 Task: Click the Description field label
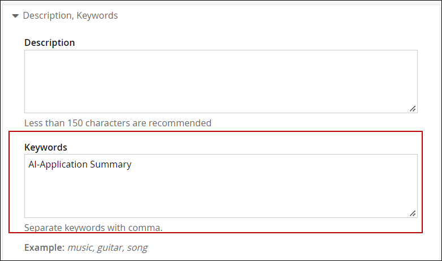pyautogui.click(x=50, y=42)
